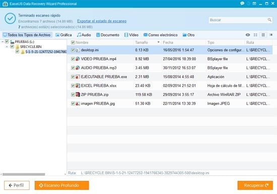Screen dimensions: 277x194
Task: Uncheck the ZIP PRUEBA.zip checkbox
Action: coord(73,94)
